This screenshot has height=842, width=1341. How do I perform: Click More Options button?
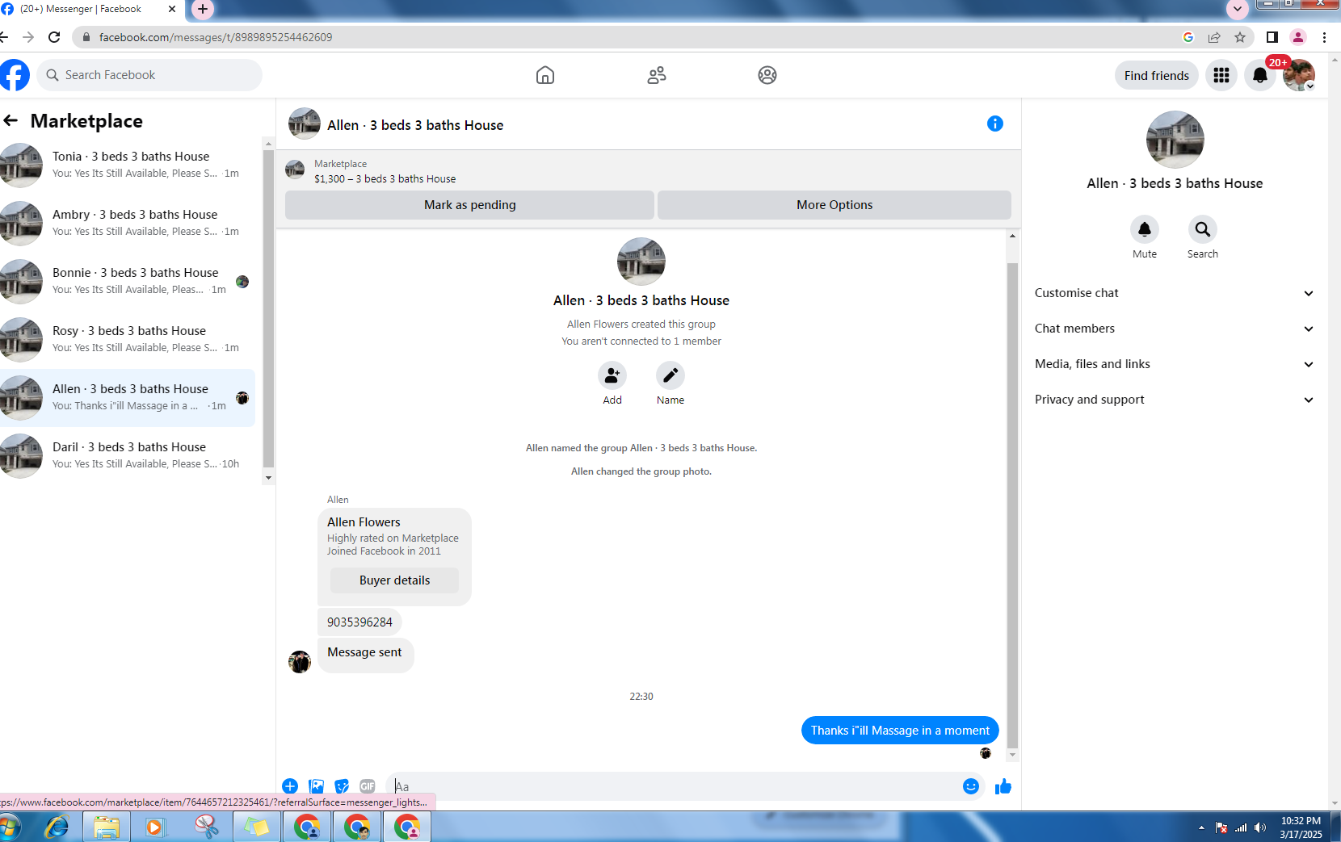(834, 205)
